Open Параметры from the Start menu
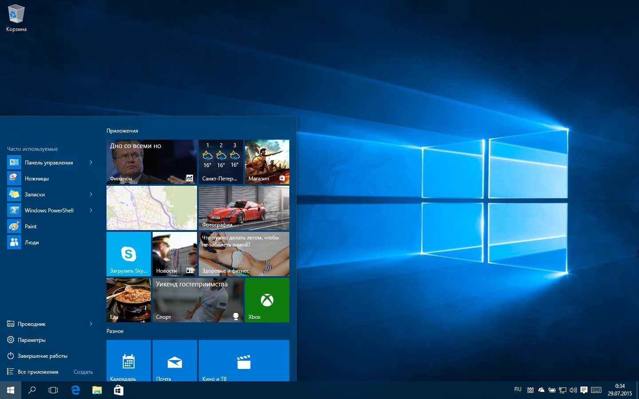Image resolution: width=639 pixels, height=399 pixels. (x=32, y=340)
